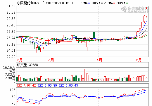The width and height of the screenshot is (152, 106).
Task: Click the 50 RSI axis label
Action: click(13, 97)
